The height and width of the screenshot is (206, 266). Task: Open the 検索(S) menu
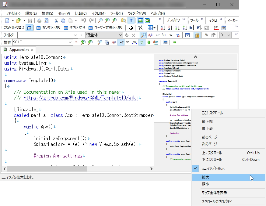pos(47,13)
